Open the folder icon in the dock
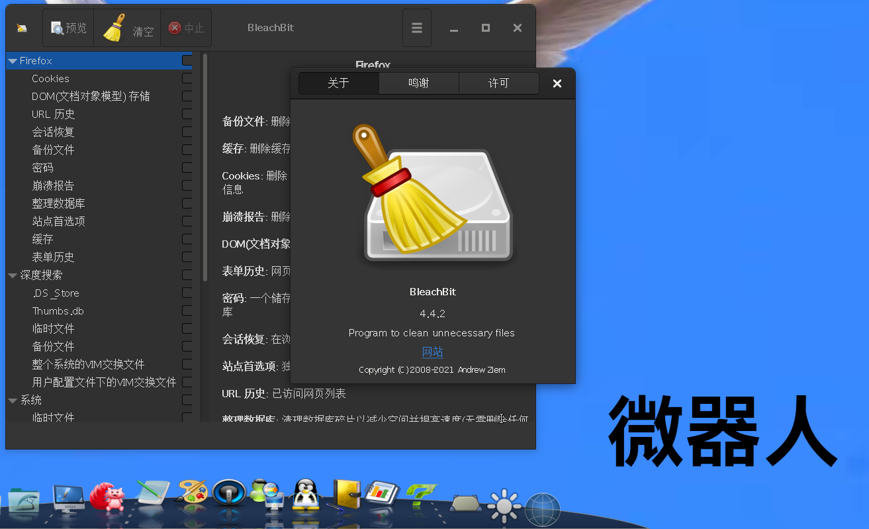 click(23, 502)
